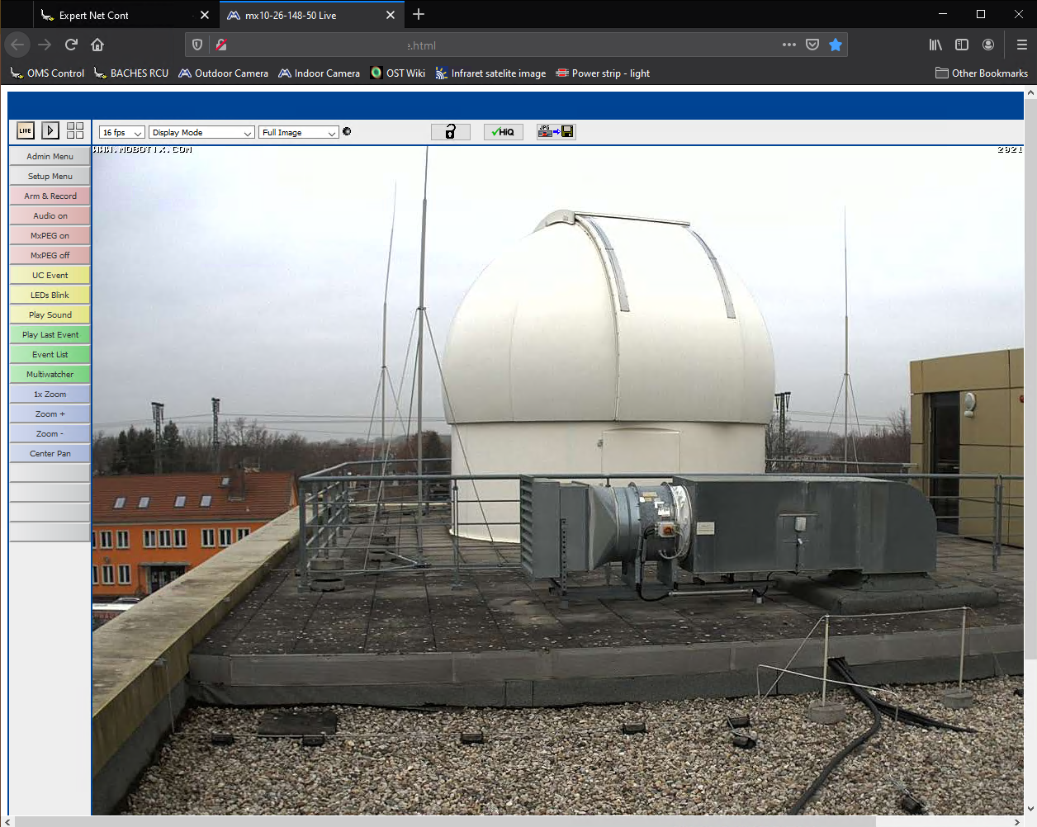The width and height of the screenshot is (1037, 827).
Task: Click the horizontal scrollbar at page bottom
Action: click(446, 821)
